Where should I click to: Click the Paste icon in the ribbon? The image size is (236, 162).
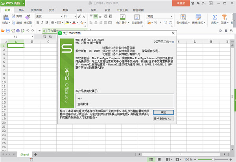6,18
